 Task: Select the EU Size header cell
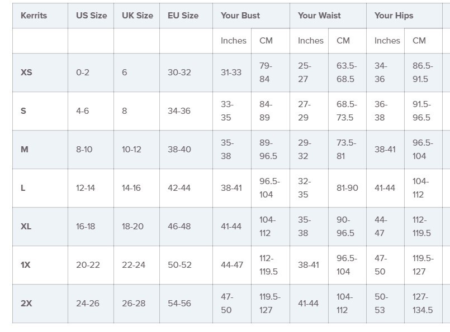(x=186, y=16)
